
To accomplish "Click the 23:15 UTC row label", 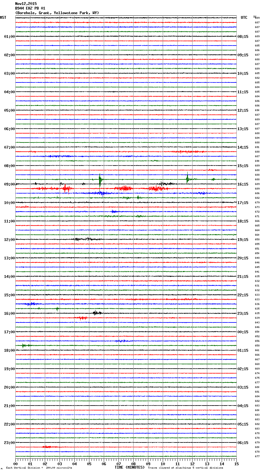I will 243,314.
